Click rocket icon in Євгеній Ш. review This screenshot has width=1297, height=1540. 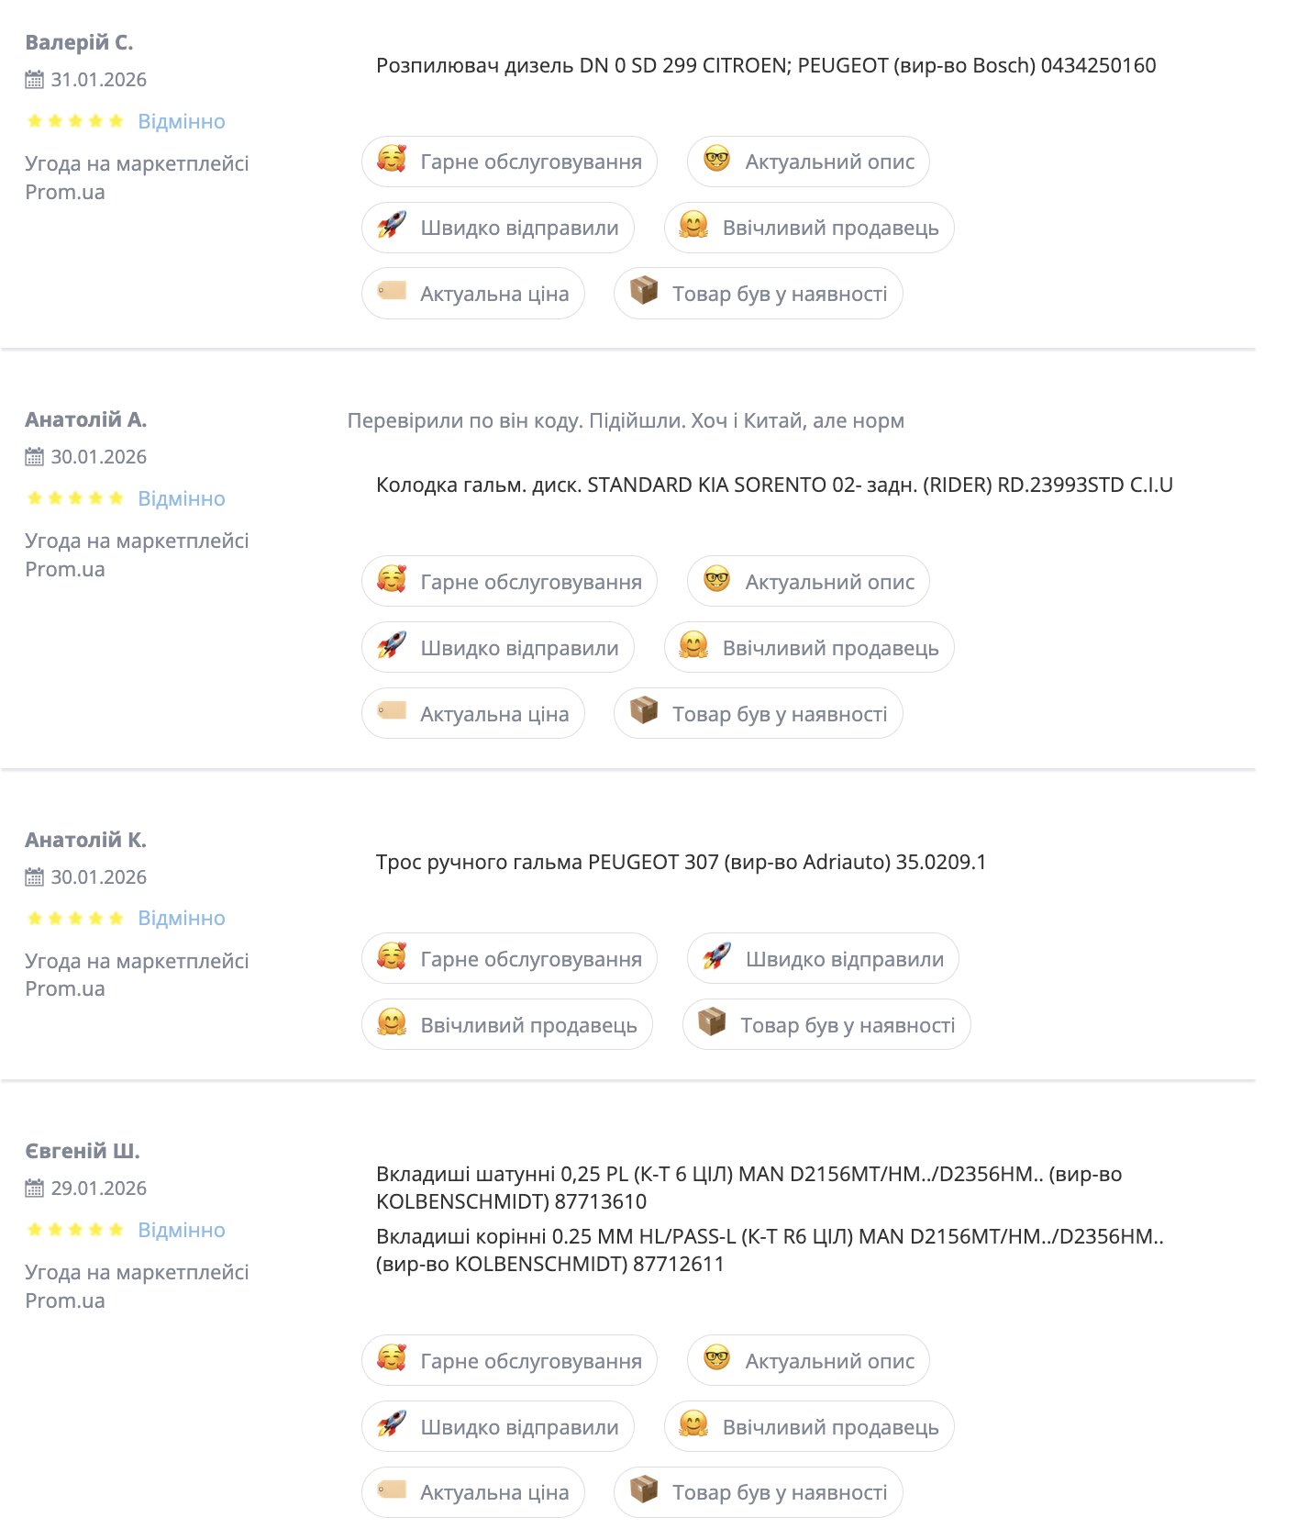pyautogui.click(x=392, y=1424)
